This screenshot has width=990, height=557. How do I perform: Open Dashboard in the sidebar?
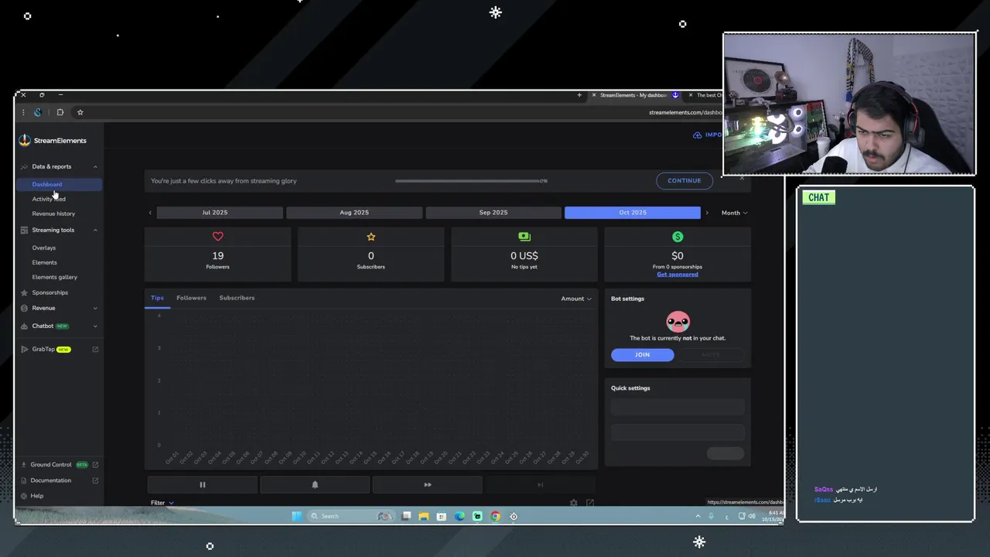[59, 184]
